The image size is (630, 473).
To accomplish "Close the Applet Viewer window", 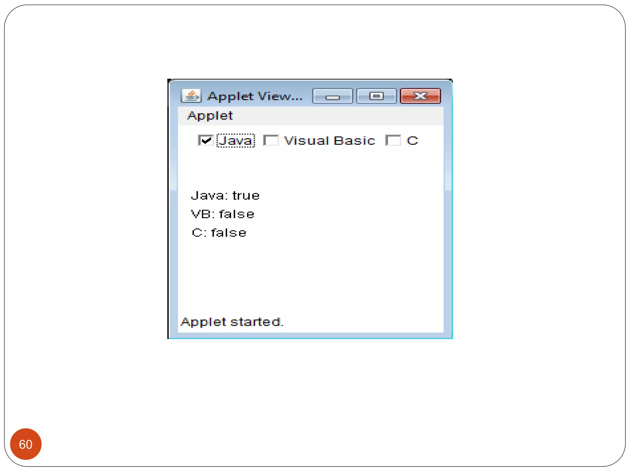I will (420, 96).
